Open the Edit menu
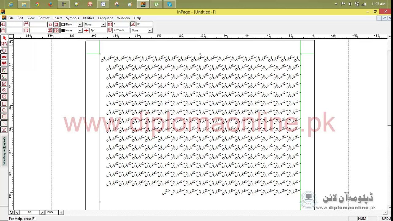This screenshot has height=221, width=393. click(21, 18)
